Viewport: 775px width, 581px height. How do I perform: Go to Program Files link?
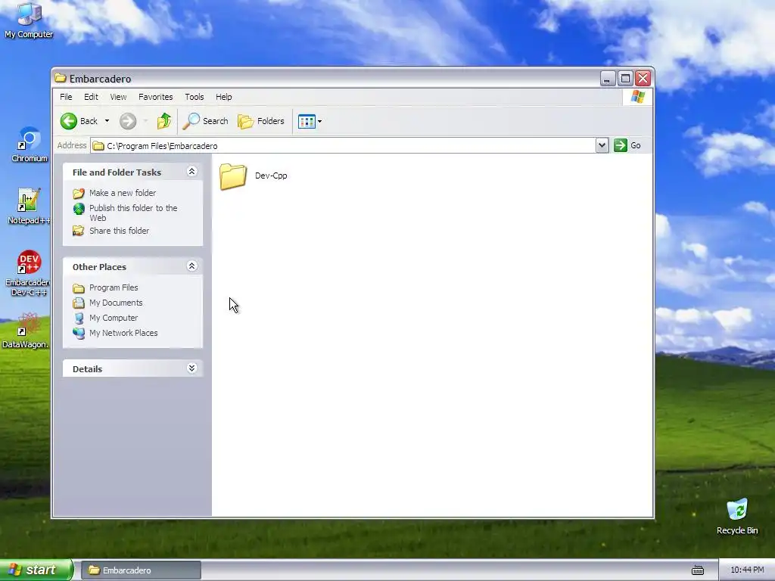coord(114,287)
